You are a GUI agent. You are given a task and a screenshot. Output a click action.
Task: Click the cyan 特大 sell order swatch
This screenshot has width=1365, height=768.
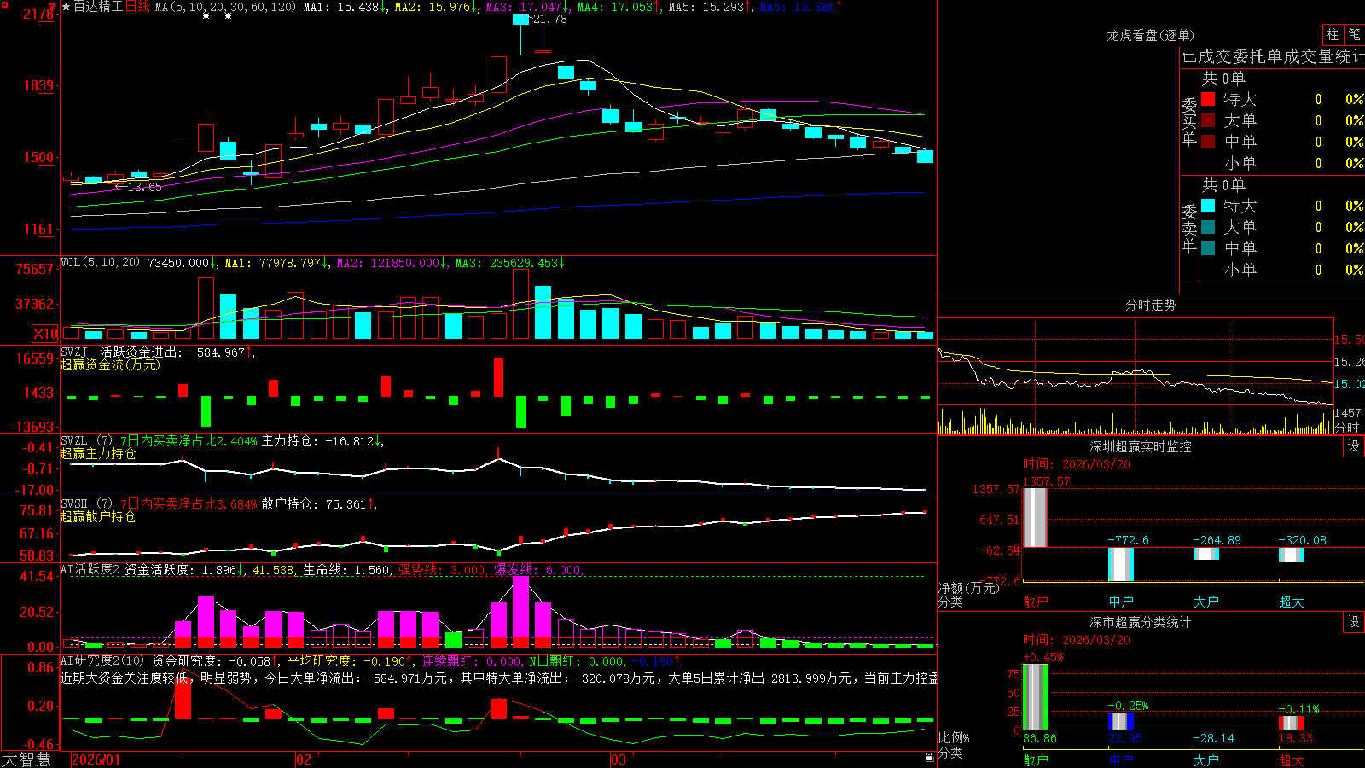(1208, 206)
